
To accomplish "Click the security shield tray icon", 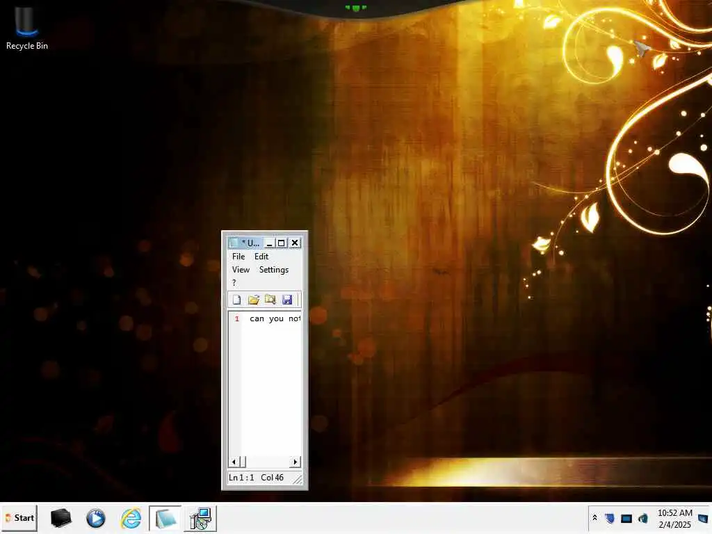I will [x=609, y=517].
